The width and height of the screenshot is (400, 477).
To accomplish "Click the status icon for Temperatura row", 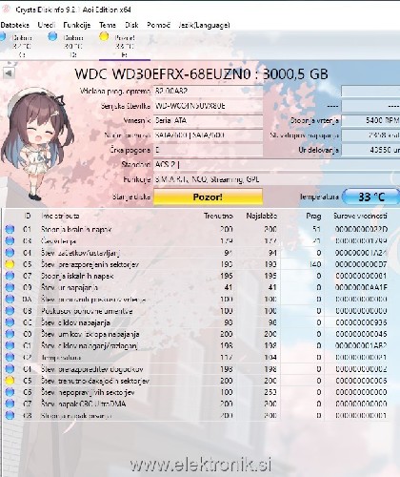I will point(10,357).
